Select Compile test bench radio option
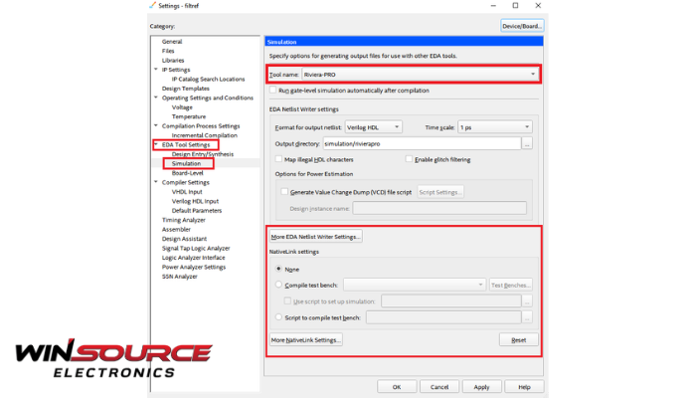The image size is (696, 398). pos(278,285)
